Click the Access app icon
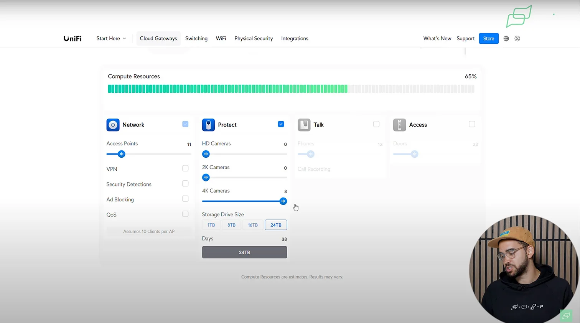Viewport: 580px width, 323px height. coord(399,125)
